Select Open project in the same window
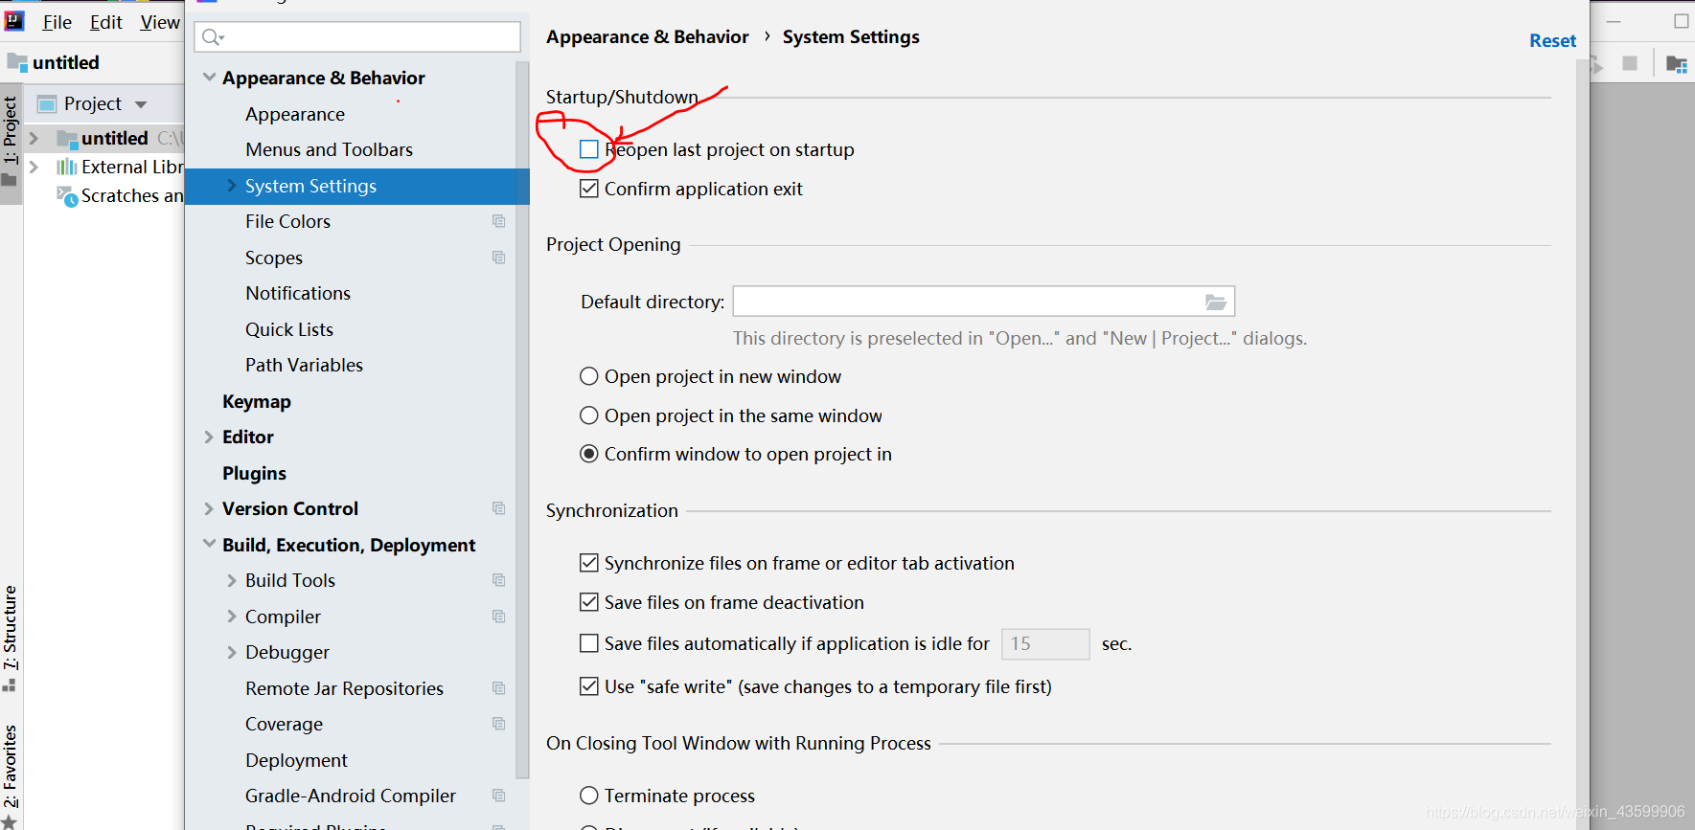The image size is (1695, 830). coord(589,415)
